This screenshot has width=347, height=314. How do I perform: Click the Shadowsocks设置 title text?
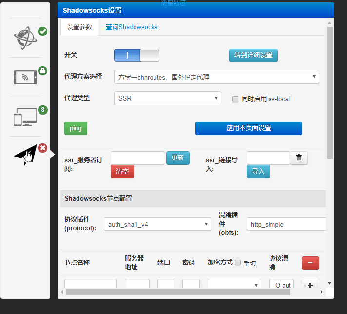coord(92,10)
